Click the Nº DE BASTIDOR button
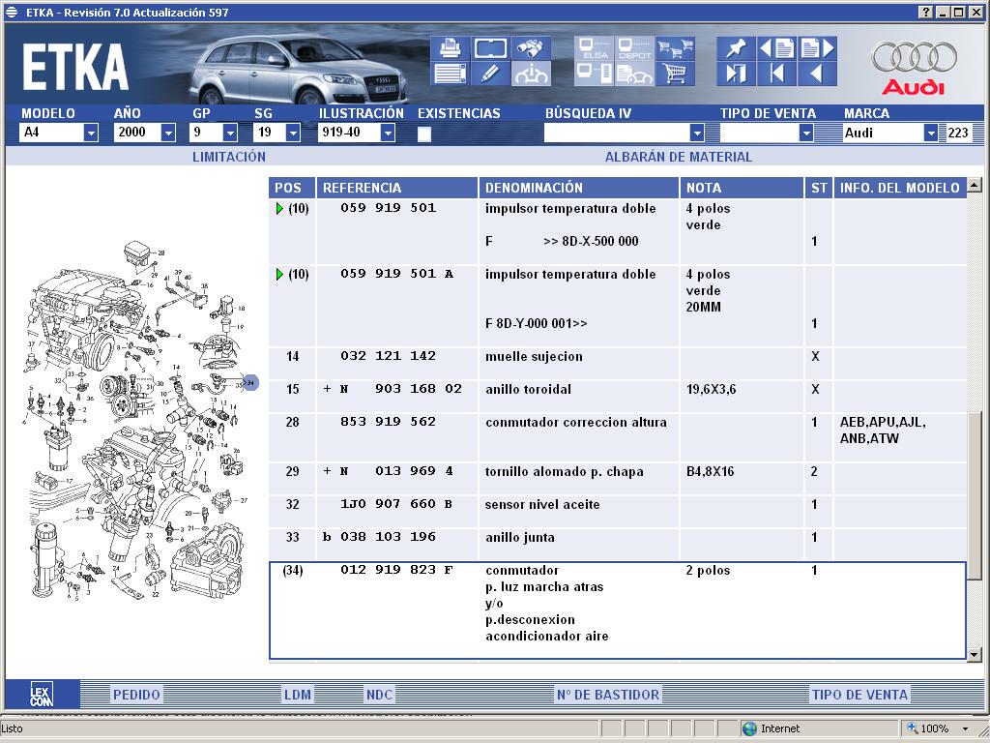The image size is (990, 743). (x=608, y=695)
